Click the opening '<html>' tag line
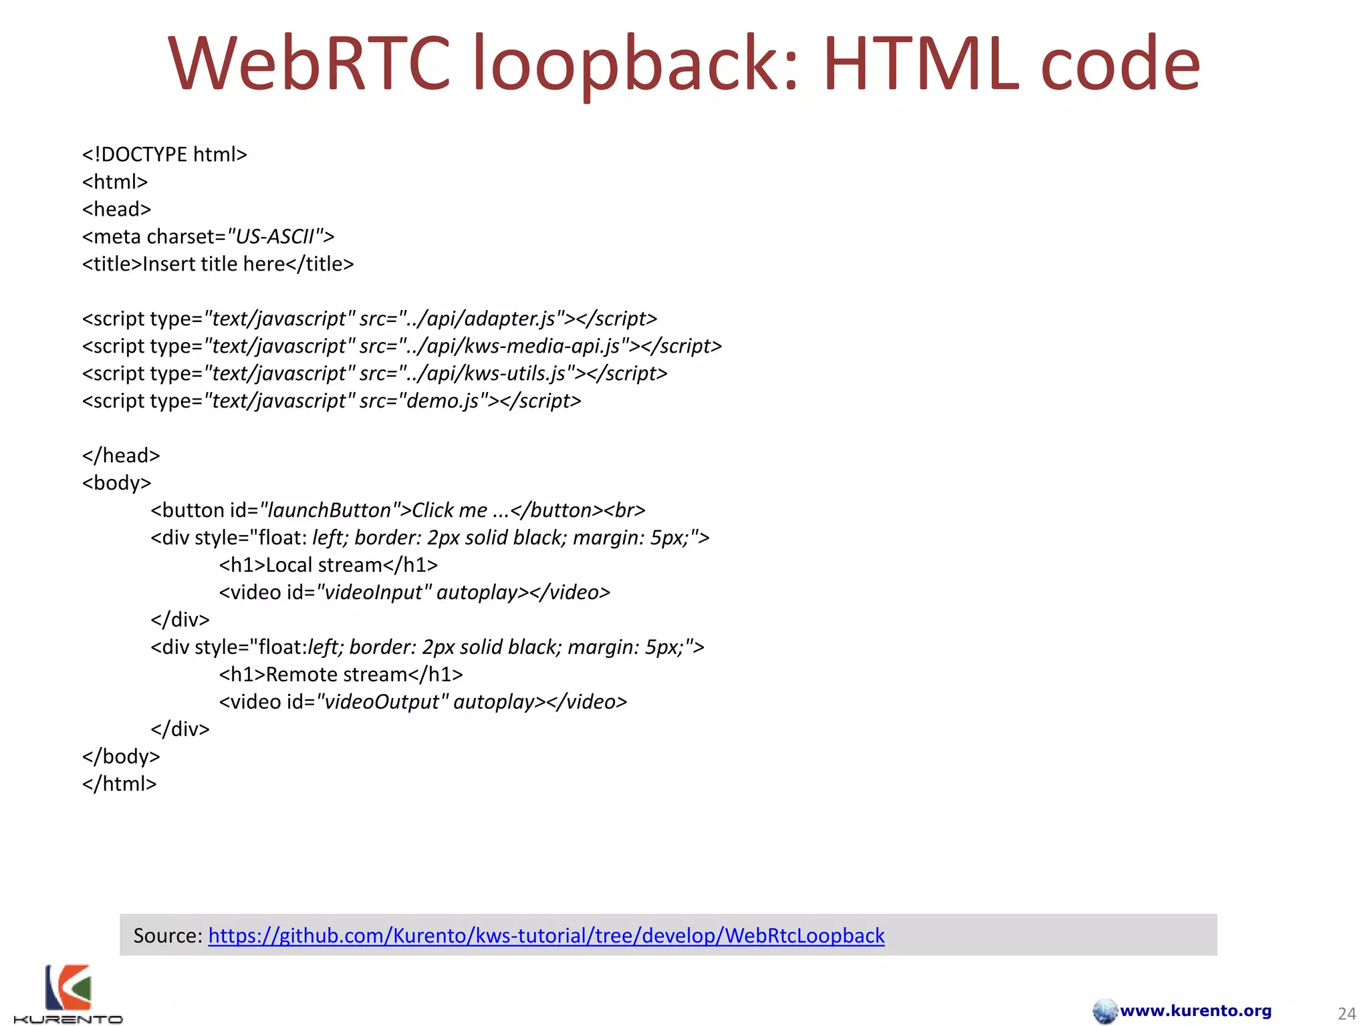Image resolution: width=1369 pixels, height=1026 pixels. (114, 182)
